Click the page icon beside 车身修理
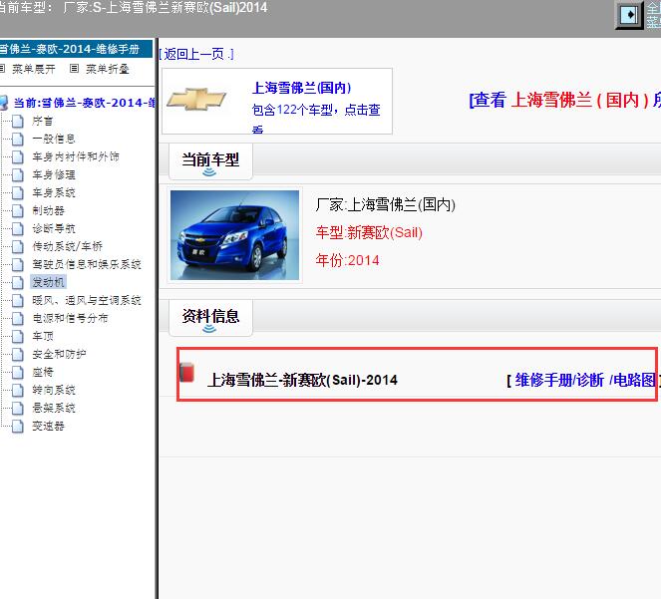The width and height of the screenshot is (661, 599). [18, 175]
